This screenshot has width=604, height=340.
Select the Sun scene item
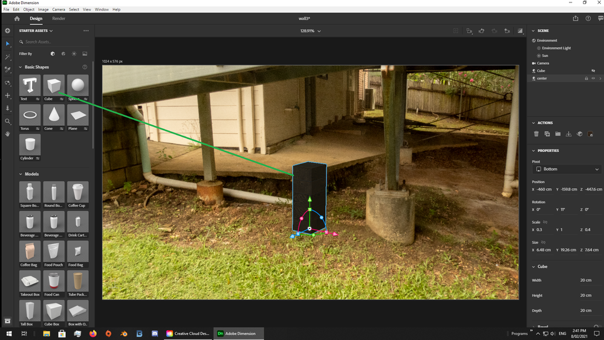tap(545, 56)
